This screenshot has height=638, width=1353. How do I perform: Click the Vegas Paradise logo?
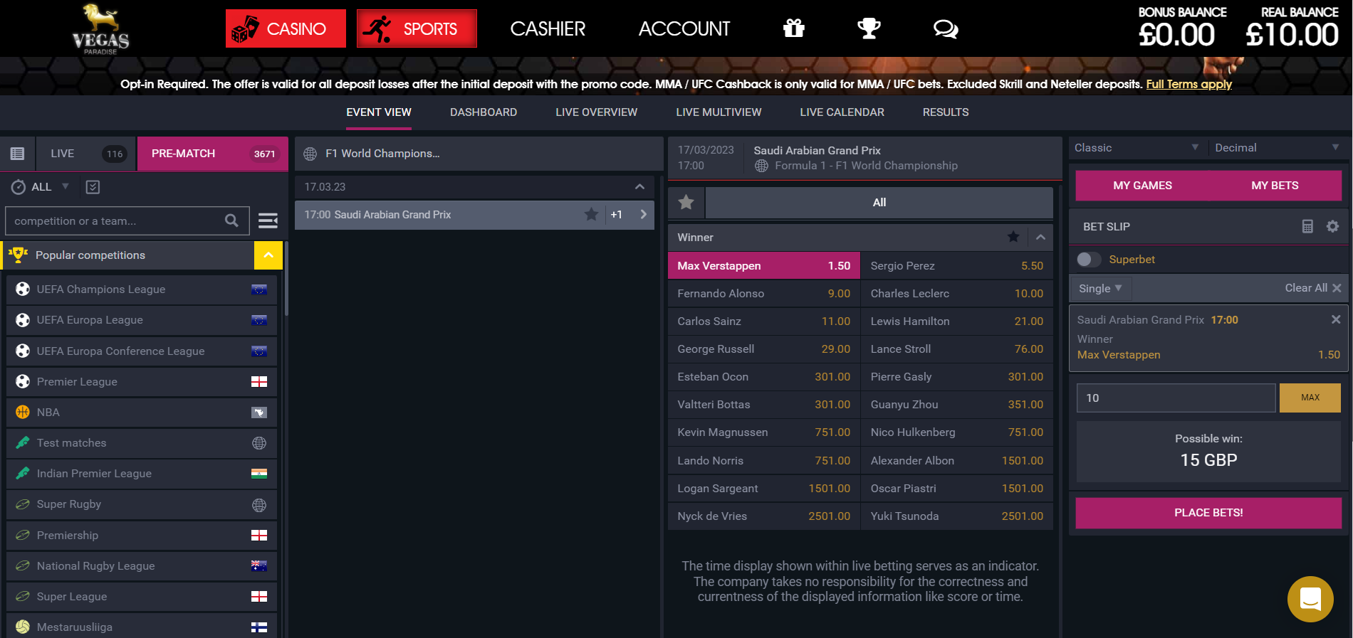[100, 28]
